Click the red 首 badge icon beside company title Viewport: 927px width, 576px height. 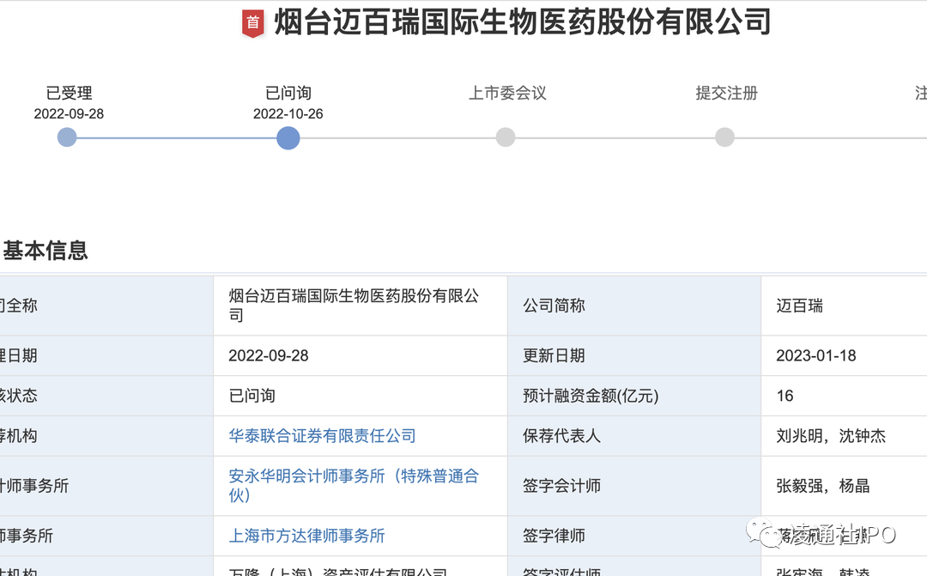pyautogui.click(x=253, y=24)
